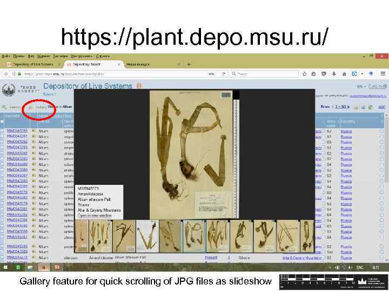Click the magnifier Search icon above the table
Screen dimensions: 389x291
pyautogui.click(x=4, y=107)
